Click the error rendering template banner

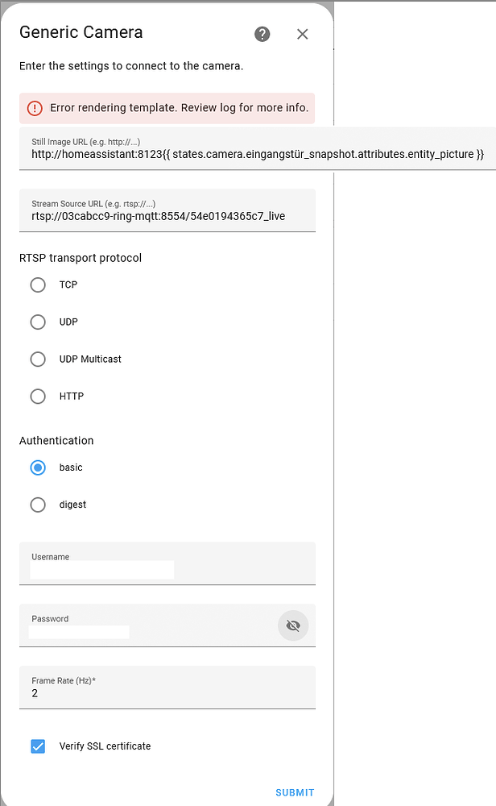tap(167, 107)
